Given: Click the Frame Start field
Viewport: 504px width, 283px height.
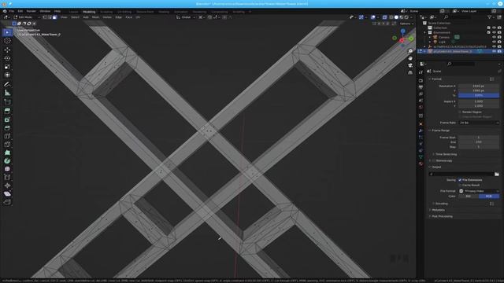Looking at the screenshot, I should click(x=479, y=138).
